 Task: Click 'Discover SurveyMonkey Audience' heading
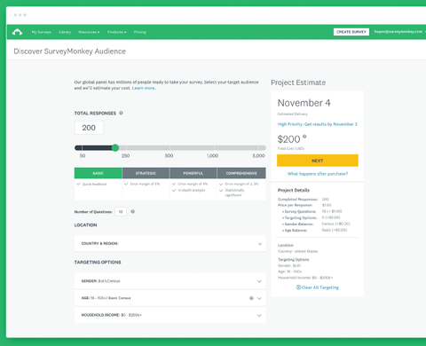[x=70, y=51]
